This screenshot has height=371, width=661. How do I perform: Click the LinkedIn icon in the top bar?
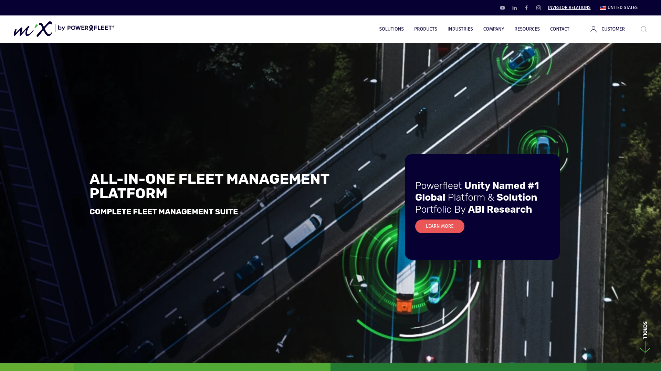click(x=514, y=8)
